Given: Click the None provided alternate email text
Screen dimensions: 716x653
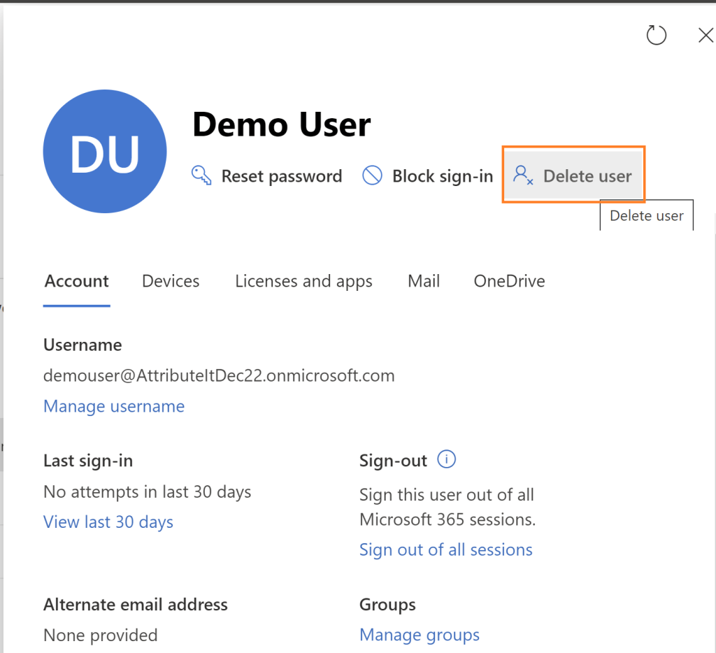Looking at the screenshot, I should tap(100, 635).
